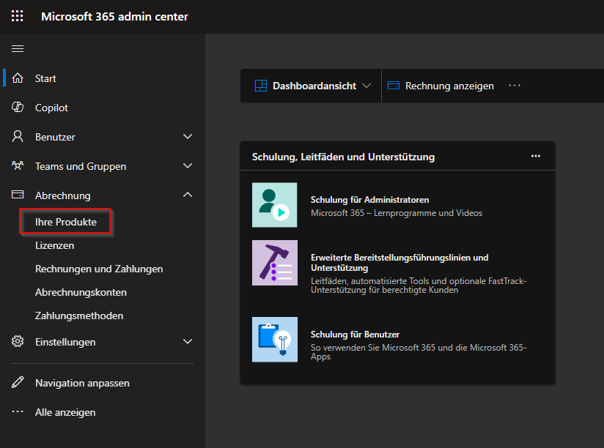The image size is (604, 448).
Task: Open Copilot navigation item
Action: tap(51, 108)
